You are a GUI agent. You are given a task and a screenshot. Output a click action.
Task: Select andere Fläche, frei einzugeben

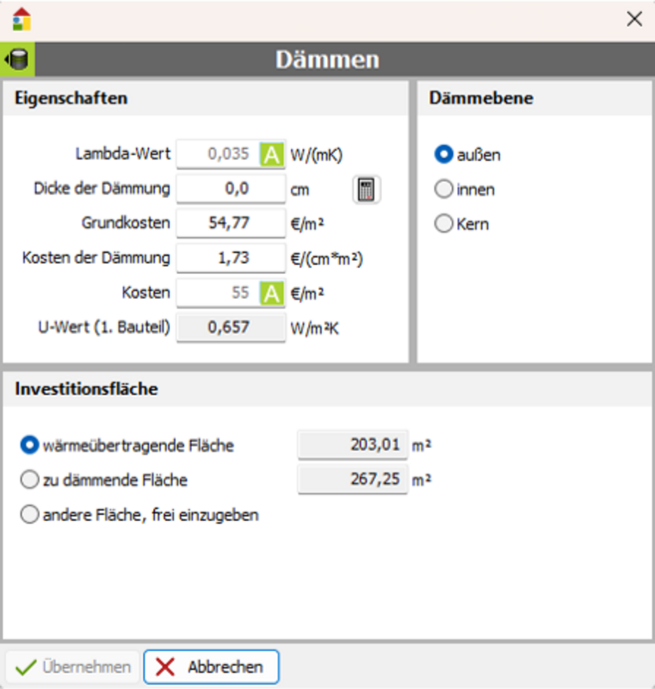tap(30, 515)
